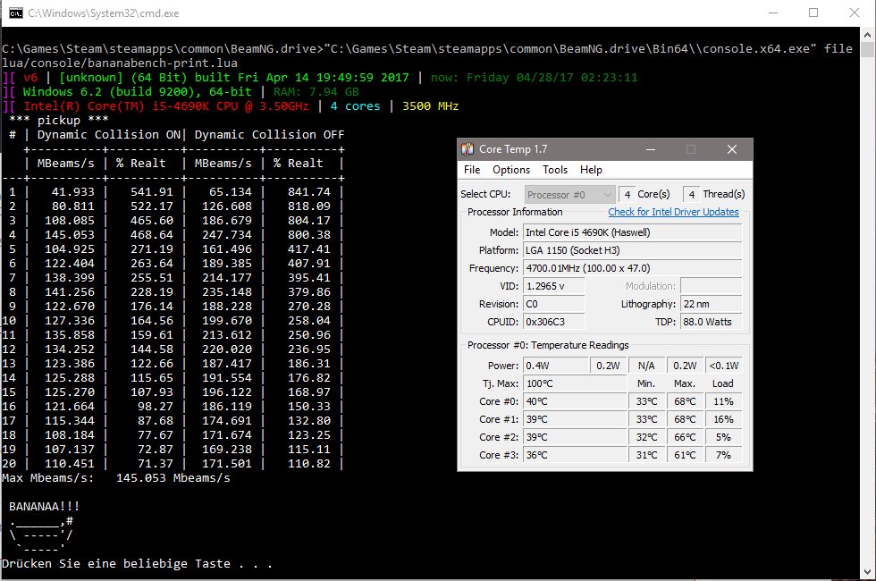Click Core #2 temperature reading 39°C

[574, 437]
